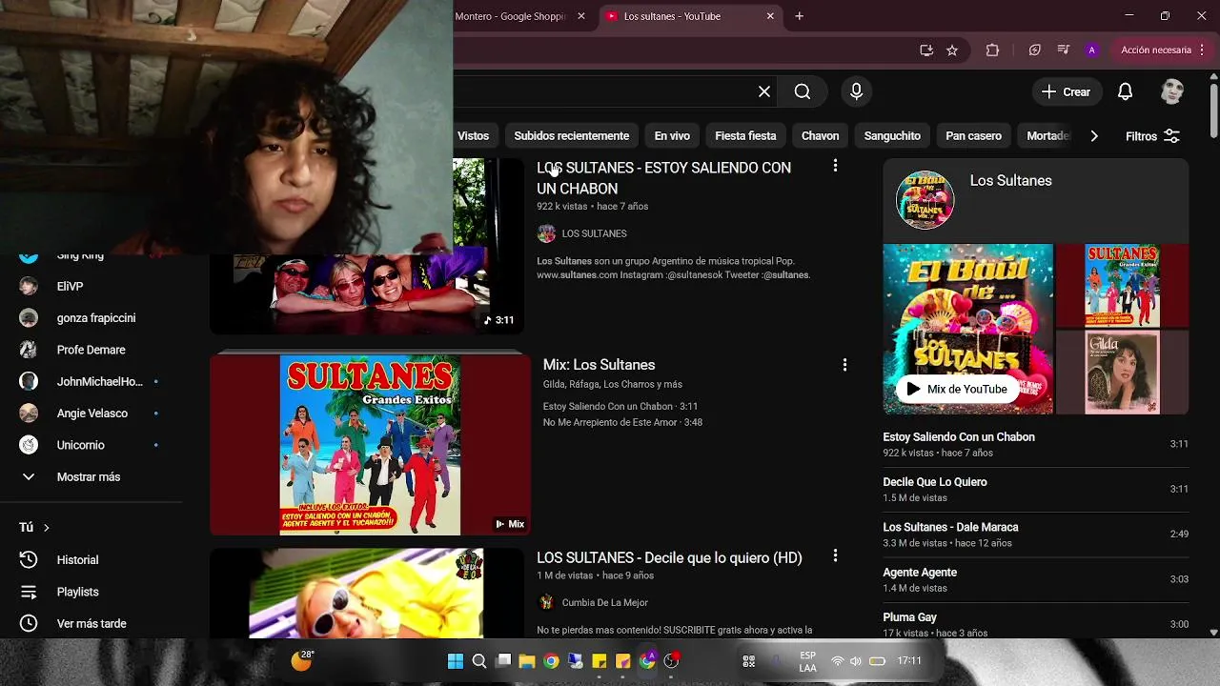This screenshot has height=686, width=1220.
Task: Open options for Estoy Saliendo video
Action: (x=835, y=166)
